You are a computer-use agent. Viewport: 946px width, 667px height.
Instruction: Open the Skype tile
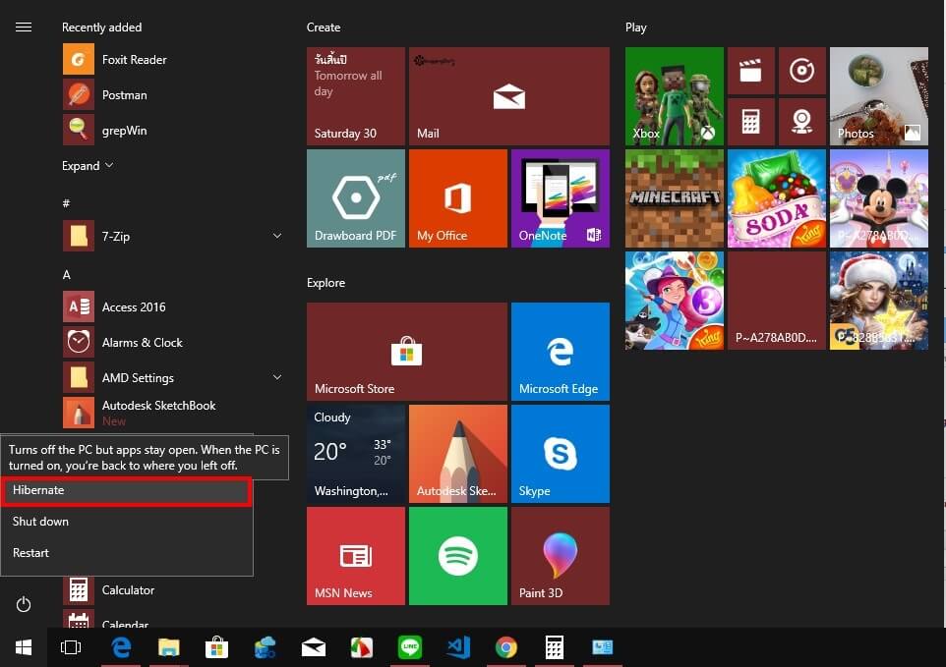point(561,454)
